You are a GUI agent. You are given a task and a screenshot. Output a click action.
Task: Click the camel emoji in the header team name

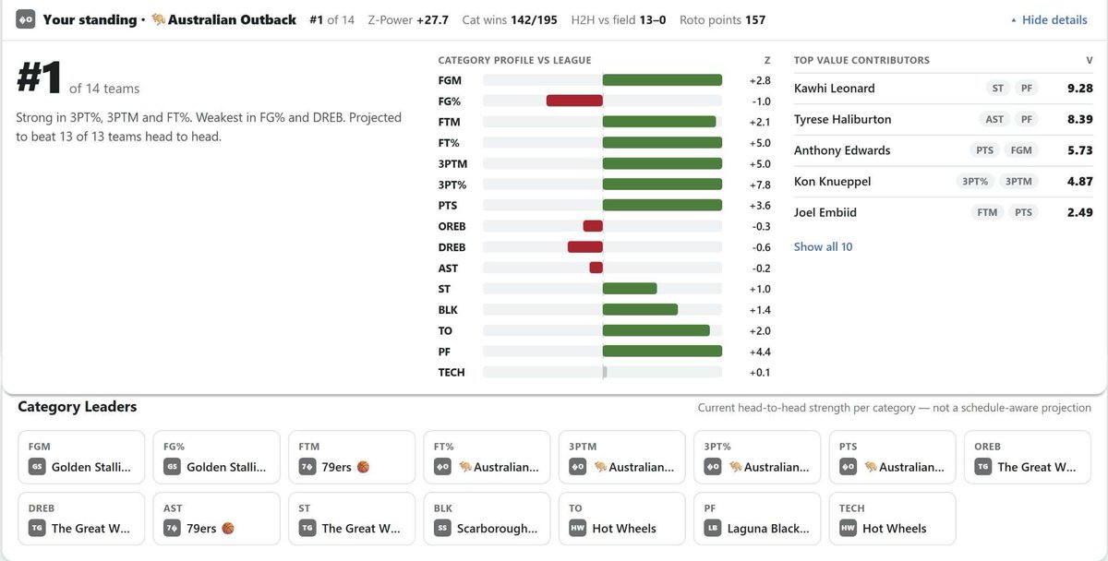pyautogui.click(x=158, y=19)
